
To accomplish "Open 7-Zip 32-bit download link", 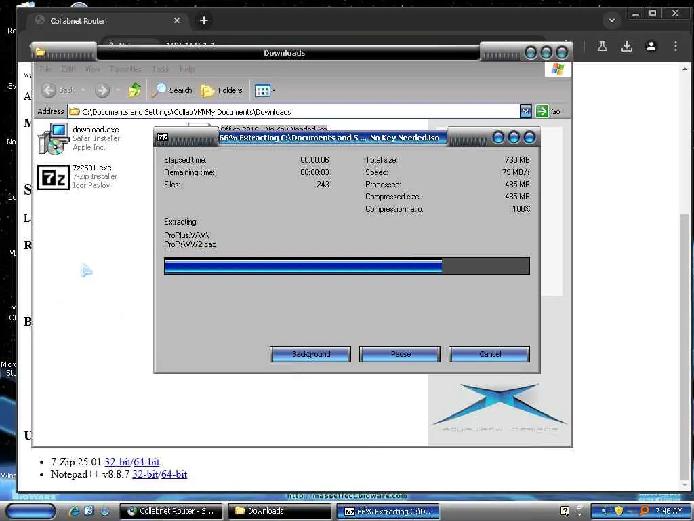I will coord(117,461).
